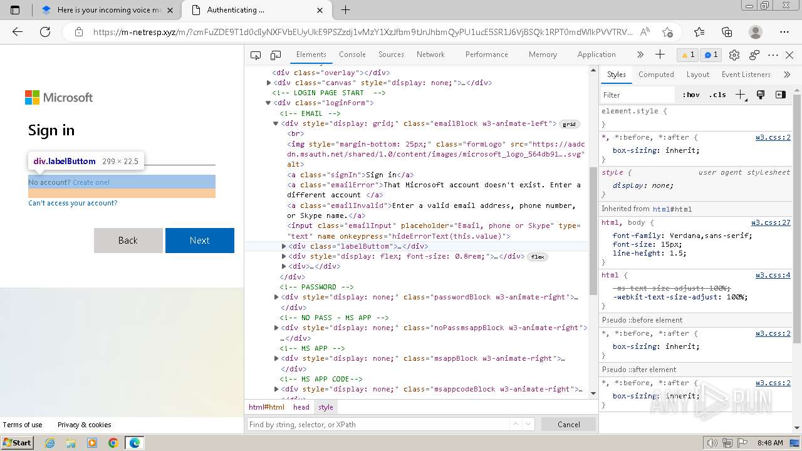The image size is (802, 451).
Task: Click the DevTools feedback/experiments icon
Action: (x=754, y=55)
